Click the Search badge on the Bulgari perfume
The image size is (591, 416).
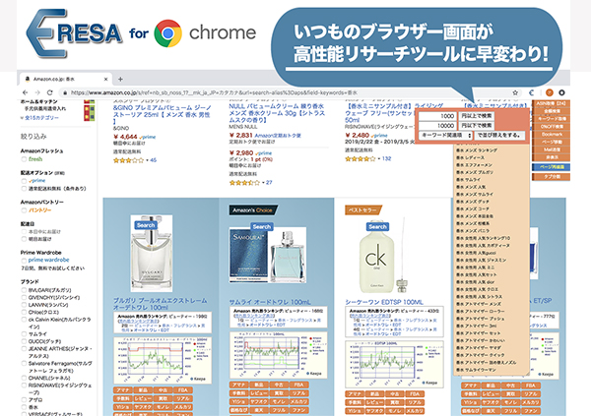pyautogui.click(x=146, y=225)
